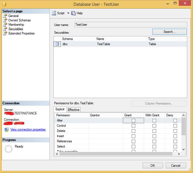Click the connection properties icon
This screenshot has height=173, width=193.
(6, 130)
